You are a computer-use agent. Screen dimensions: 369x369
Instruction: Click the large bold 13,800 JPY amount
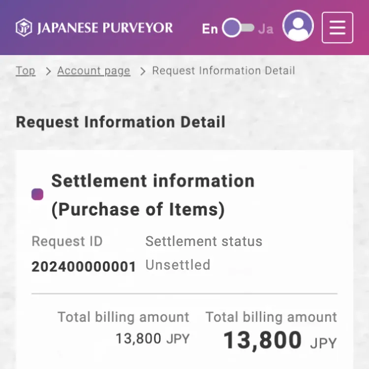(x=279, y=340)
